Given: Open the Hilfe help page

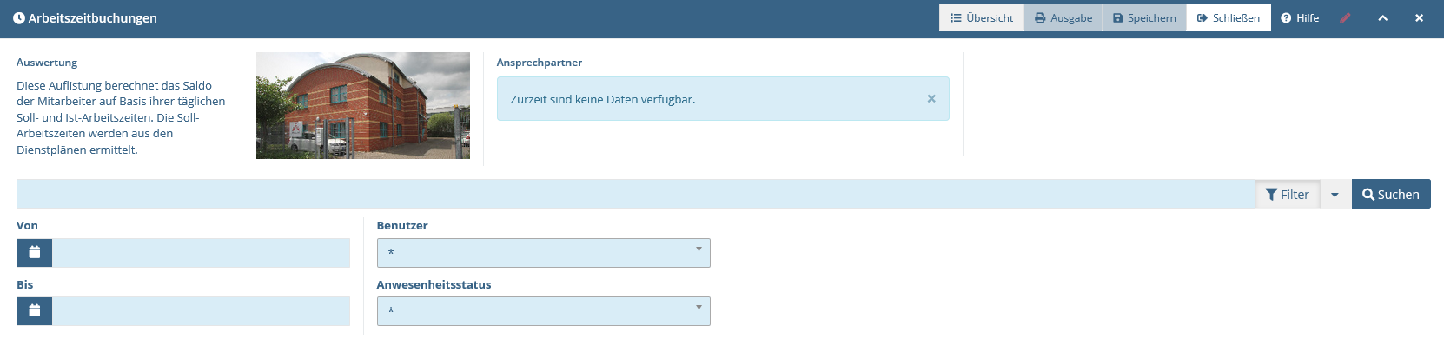Looking at the screenshot, I should [1300, 18].
